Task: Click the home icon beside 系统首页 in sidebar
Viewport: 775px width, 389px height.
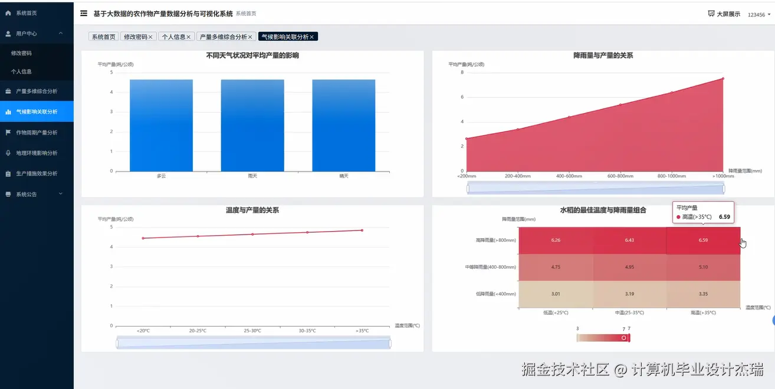Action: pos(8,13)
